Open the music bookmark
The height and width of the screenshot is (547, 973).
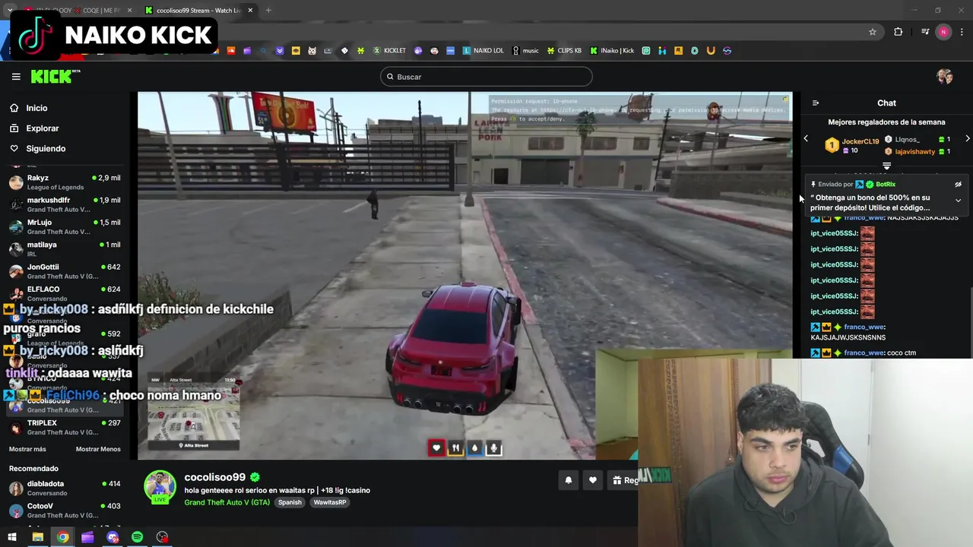click(x=525, y=51)
